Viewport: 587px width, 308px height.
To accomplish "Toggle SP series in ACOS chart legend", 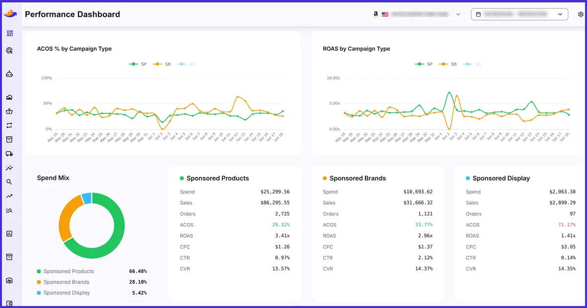I will click(x=138, y=64).
